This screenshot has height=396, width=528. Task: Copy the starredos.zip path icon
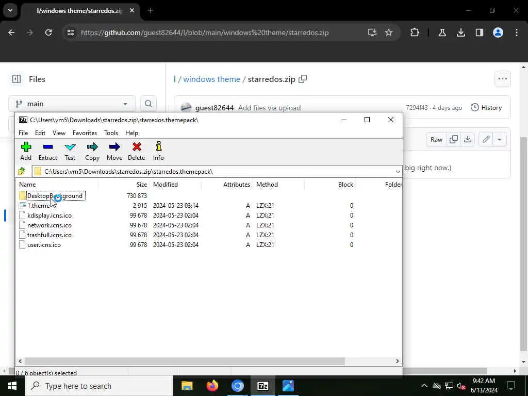point(303,79)
